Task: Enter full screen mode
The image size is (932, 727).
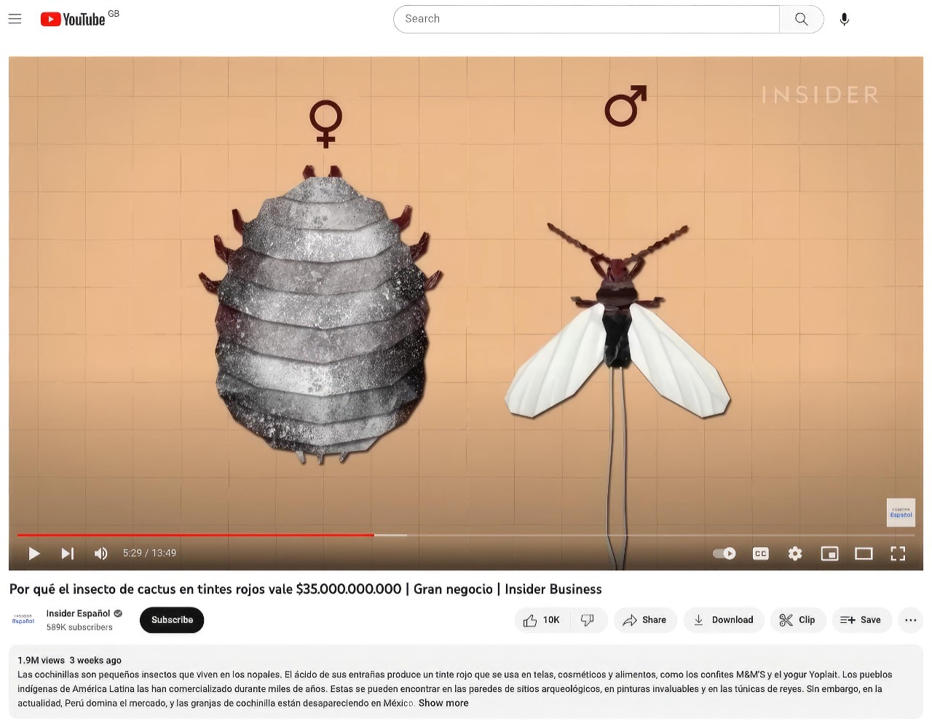Action: (898, 554)
